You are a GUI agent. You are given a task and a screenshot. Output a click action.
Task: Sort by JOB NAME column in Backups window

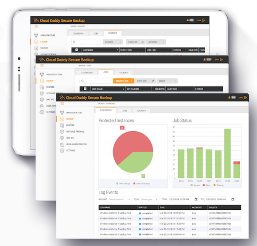coord(100,50)
